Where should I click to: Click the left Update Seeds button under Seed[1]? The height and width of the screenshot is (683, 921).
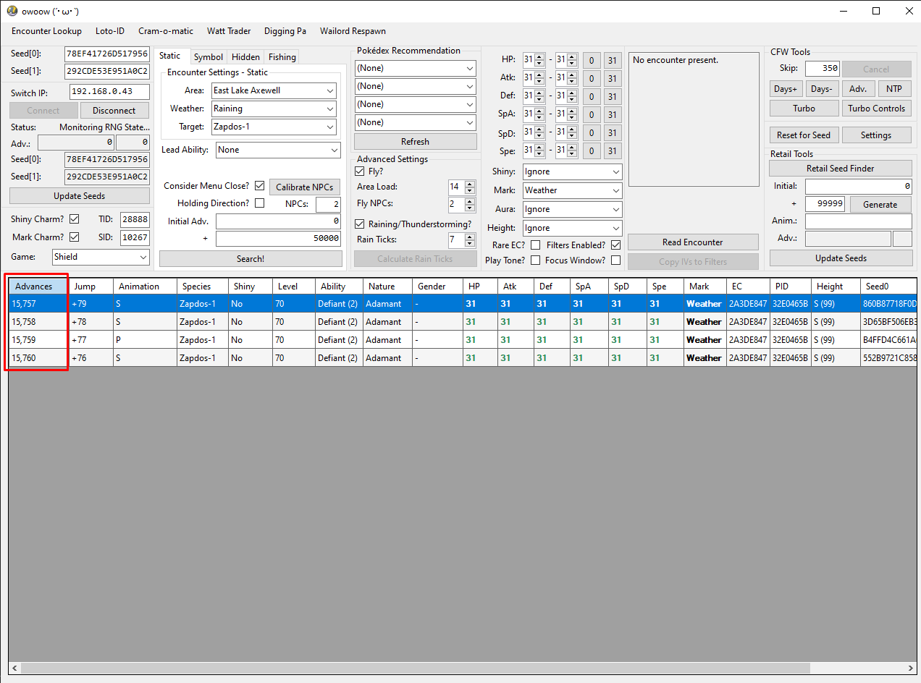point(80,196)
